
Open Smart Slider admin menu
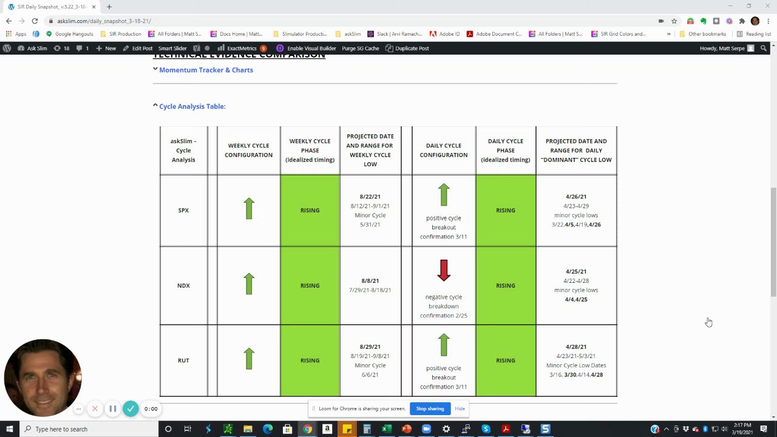pyautogui.click(x=172, y=48)
